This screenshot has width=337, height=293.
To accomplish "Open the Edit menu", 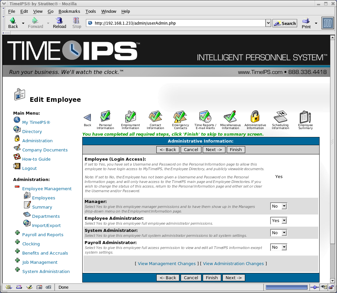I will [x=24, y=11].
